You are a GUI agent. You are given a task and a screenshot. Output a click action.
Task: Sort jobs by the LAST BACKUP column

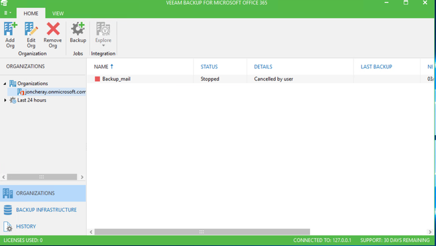coord(376,67)
